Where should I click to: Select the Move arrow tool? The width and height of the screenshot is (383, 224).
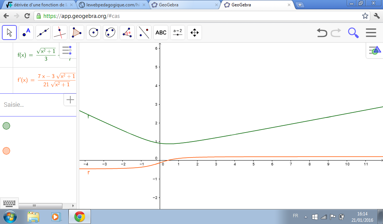coord(9,32)
